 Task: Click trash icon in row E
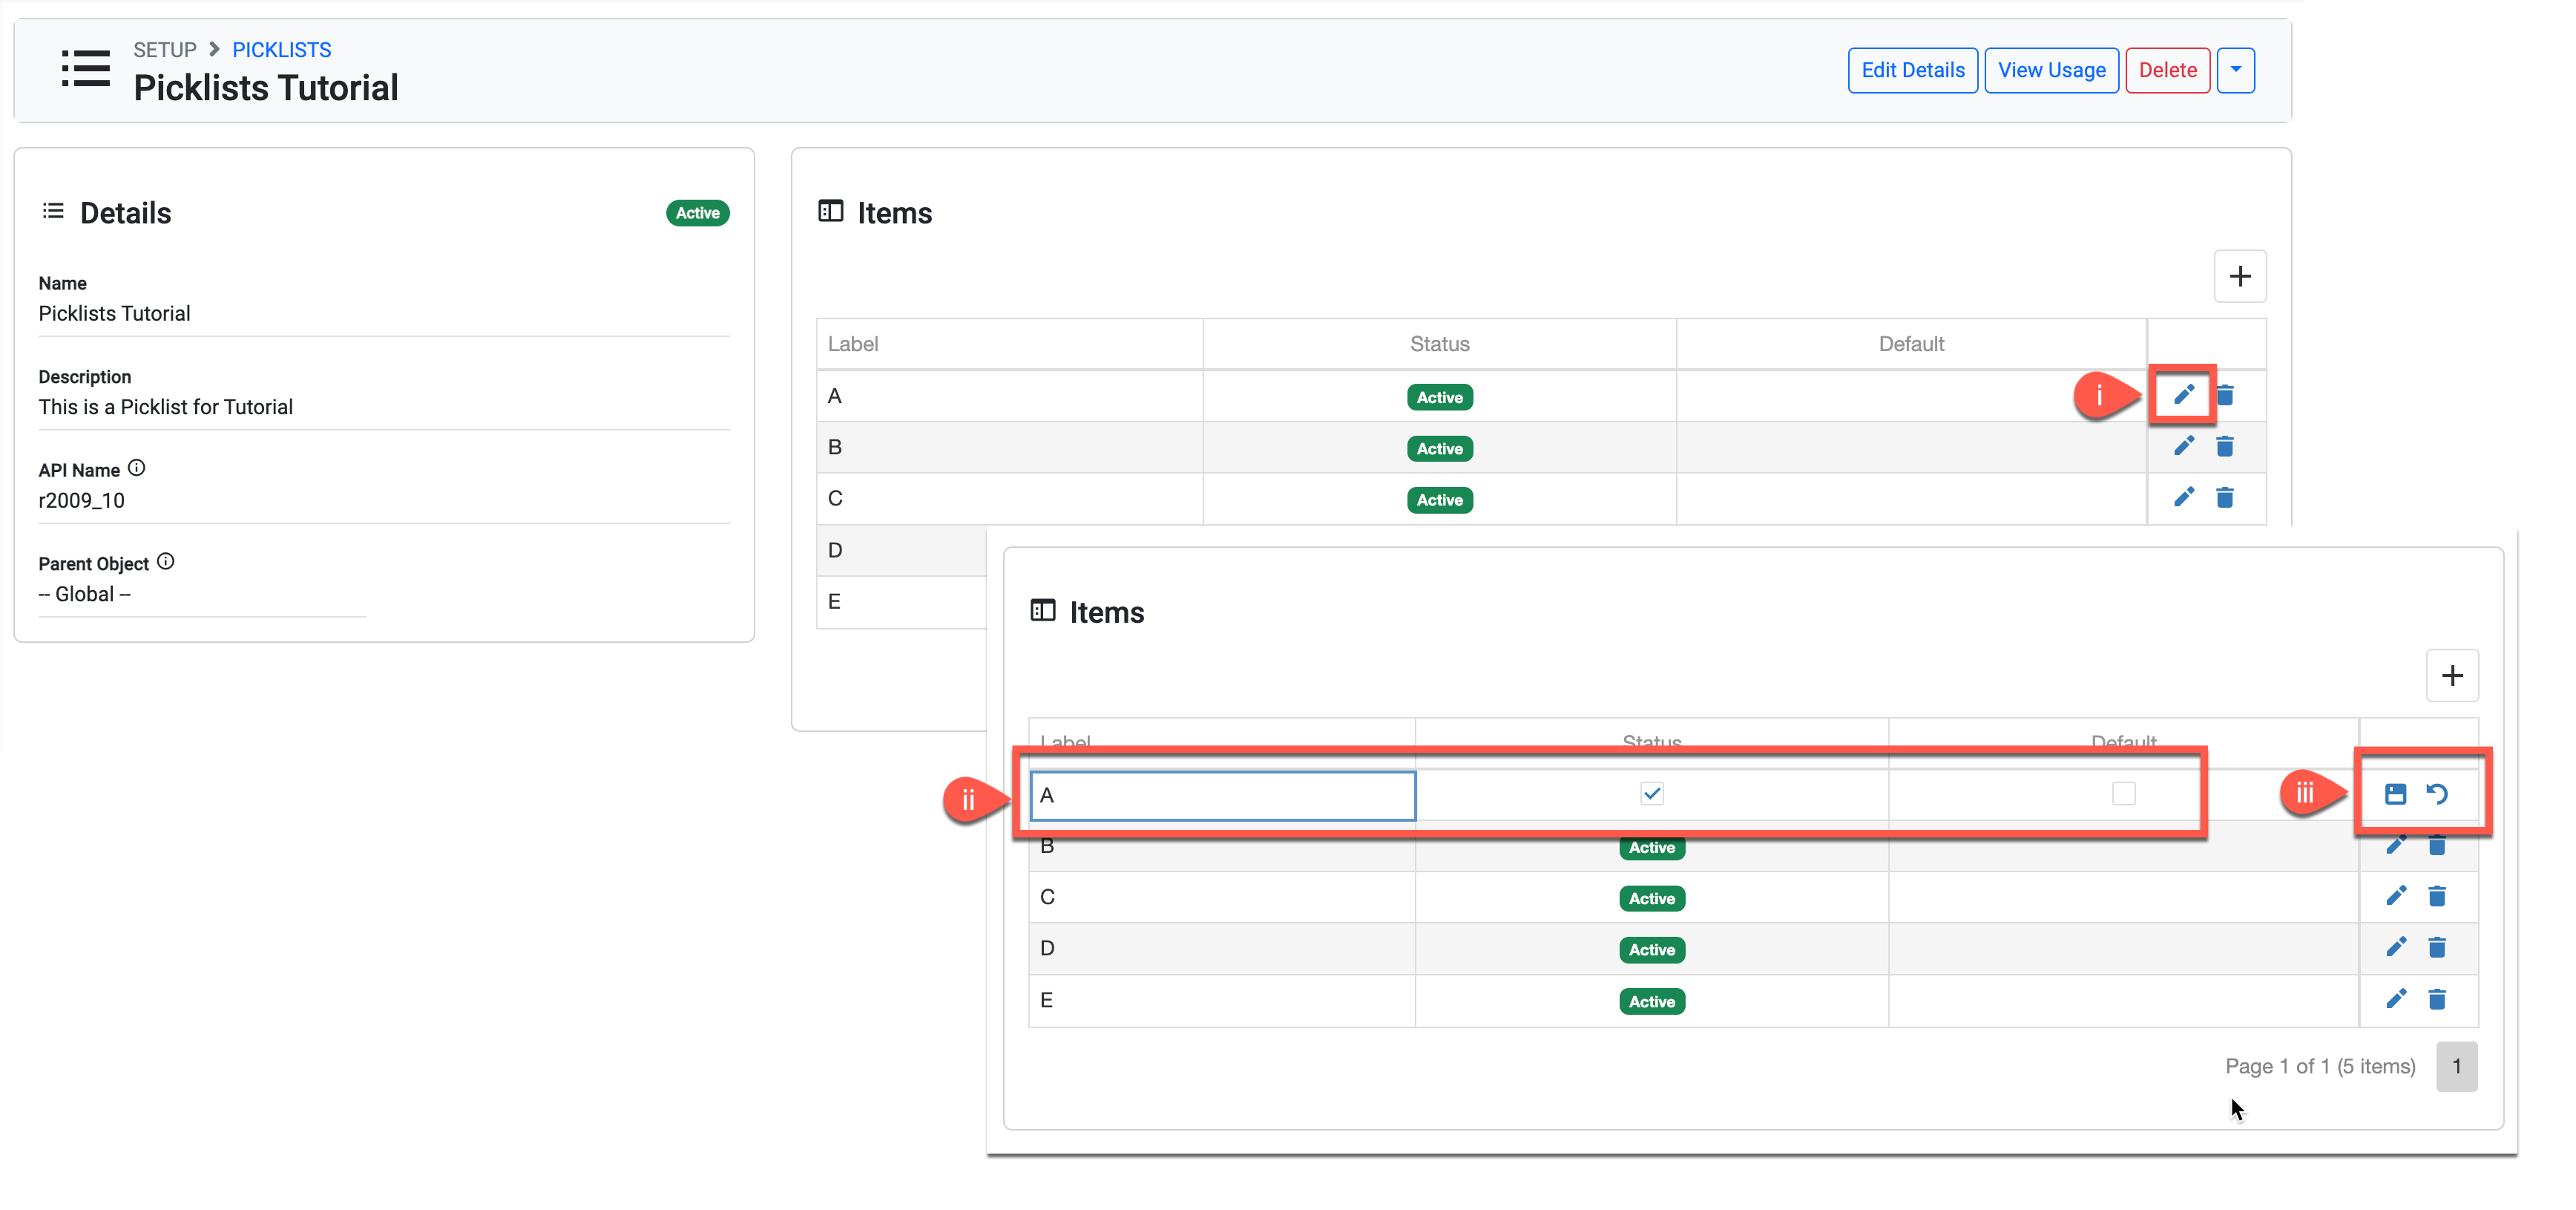2437,999
